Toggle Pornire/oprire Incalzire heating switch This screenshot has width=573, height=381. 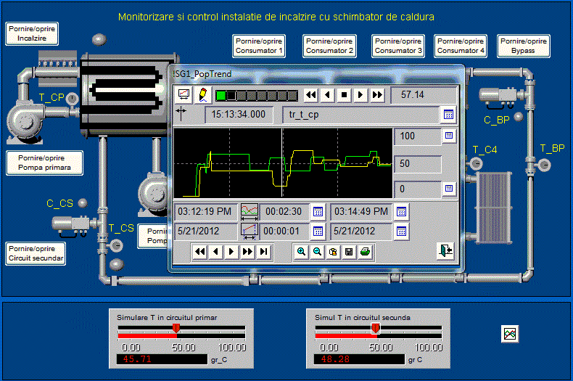point(32,33)
